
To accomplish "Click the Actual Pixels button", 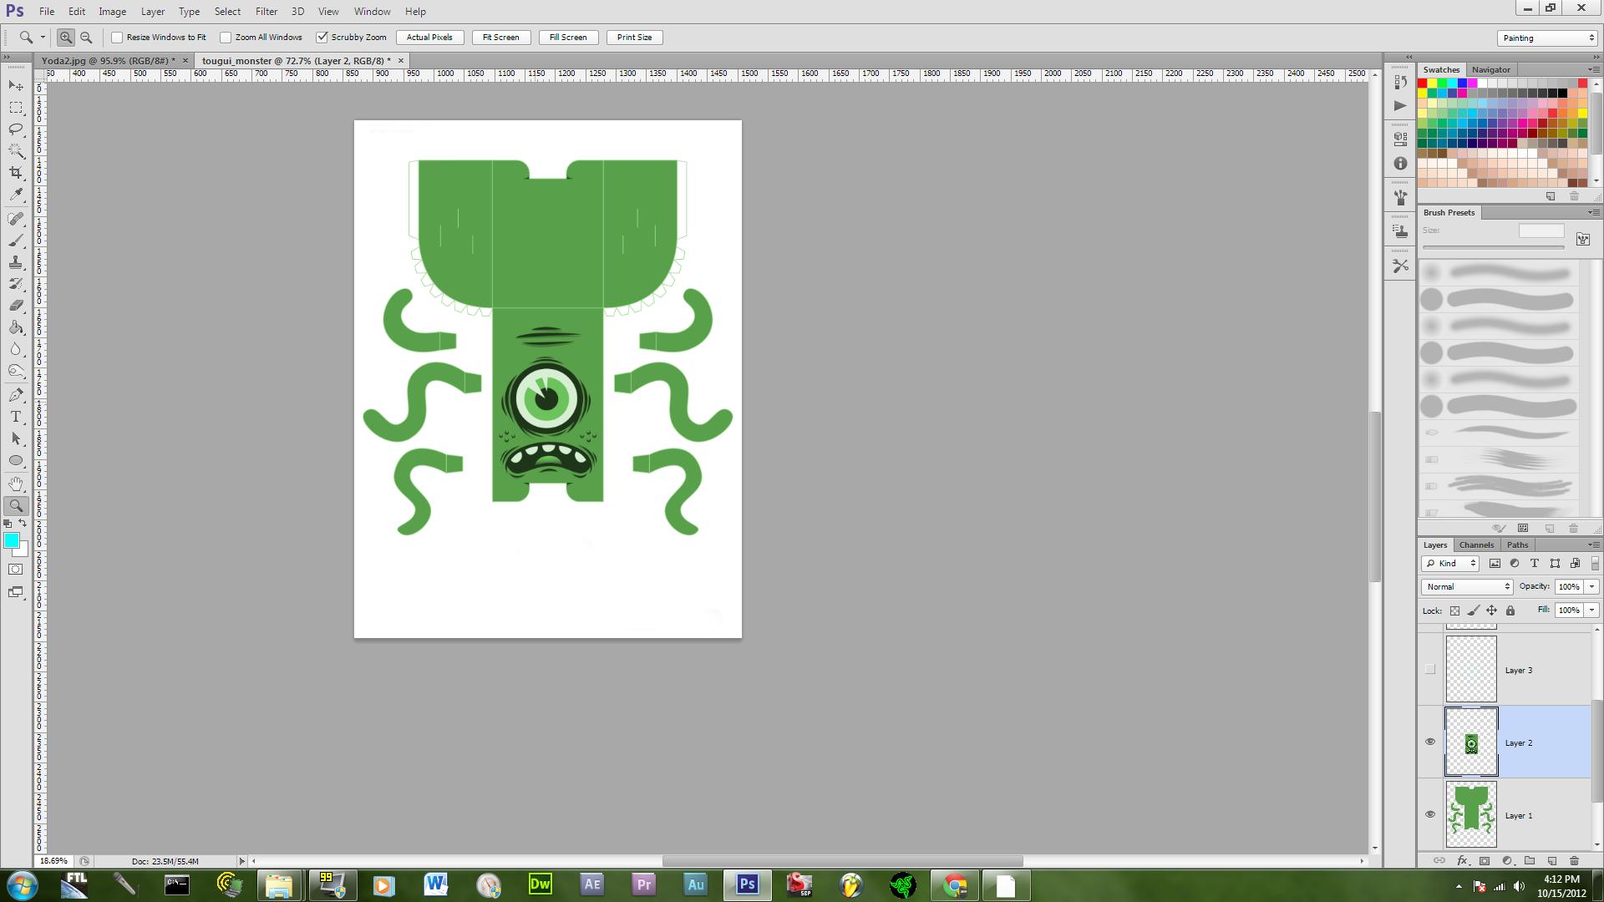I will pyautogui.click(x=429, y=38).
